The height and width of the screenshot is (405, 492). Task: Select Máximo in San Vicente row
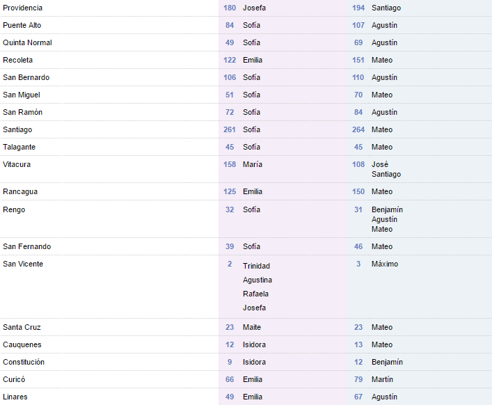click(385, 264)
